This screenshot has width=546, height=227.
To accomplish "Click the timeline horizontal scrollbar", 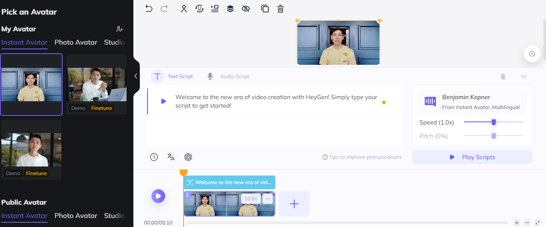I will tap(347, 223).
